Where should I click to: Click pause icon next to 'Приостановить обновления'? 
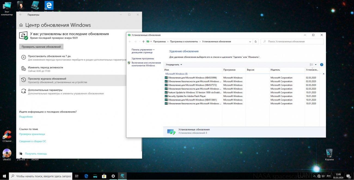[24, 57]
